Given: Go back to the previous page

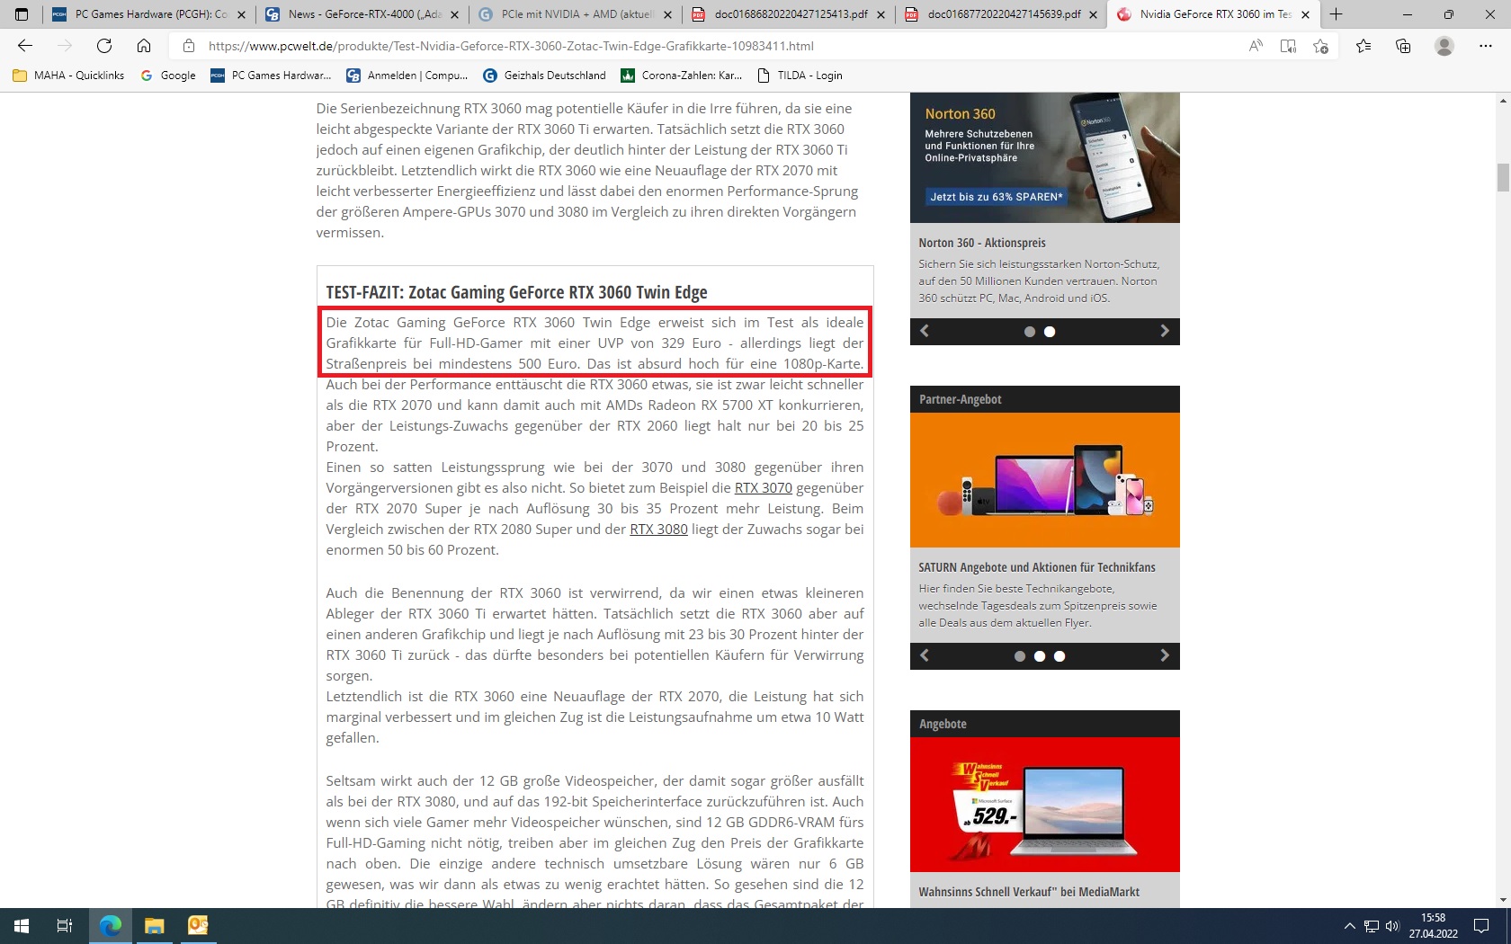Looking at the screenshot, I should click(25, 46).
